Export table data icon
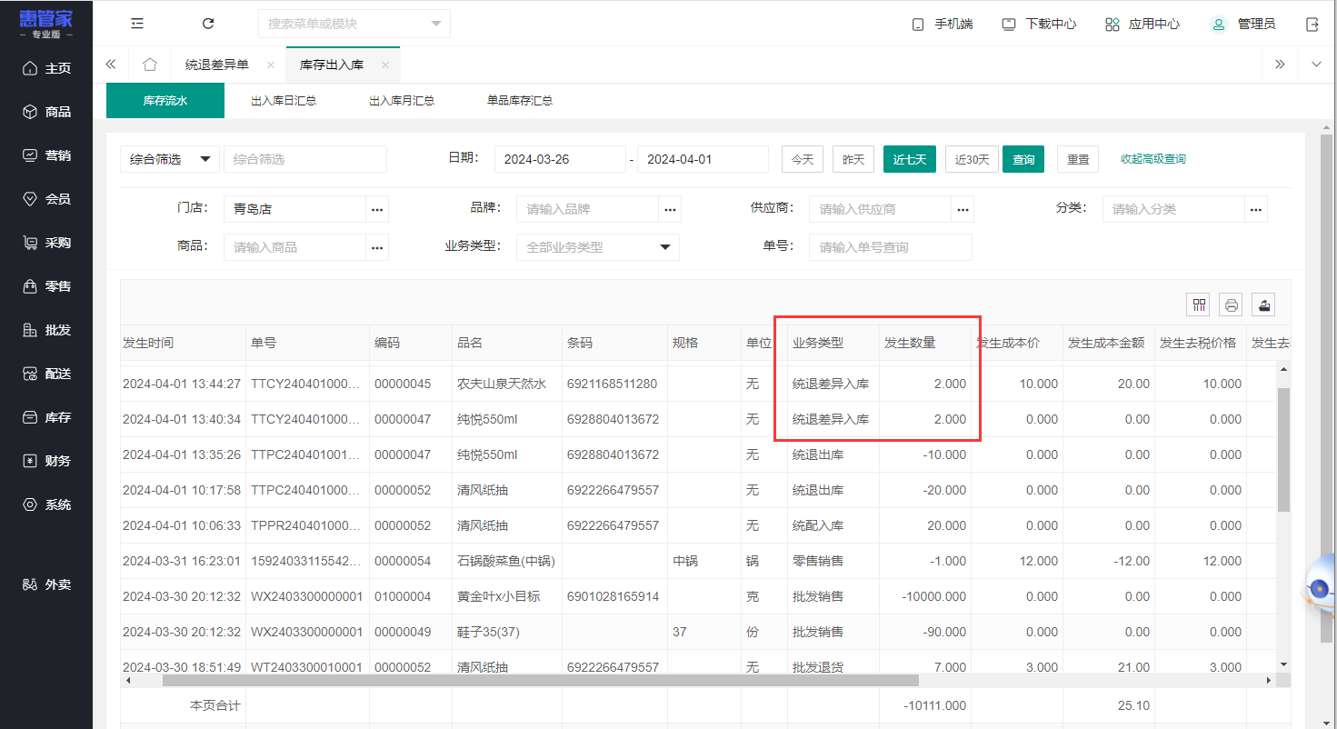The image size is (1337, 729). pos(1263,305)
